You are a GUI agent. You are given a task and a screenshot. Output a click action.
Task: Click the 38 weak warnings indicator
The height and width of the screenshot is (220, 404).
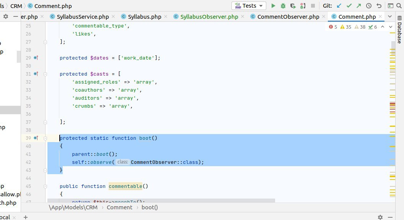point(360,27)
